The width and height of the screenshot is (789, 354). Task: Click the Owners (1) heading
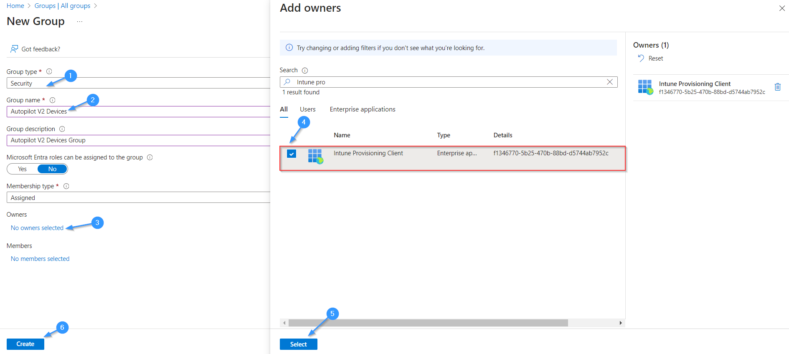[x=651, y=45]
